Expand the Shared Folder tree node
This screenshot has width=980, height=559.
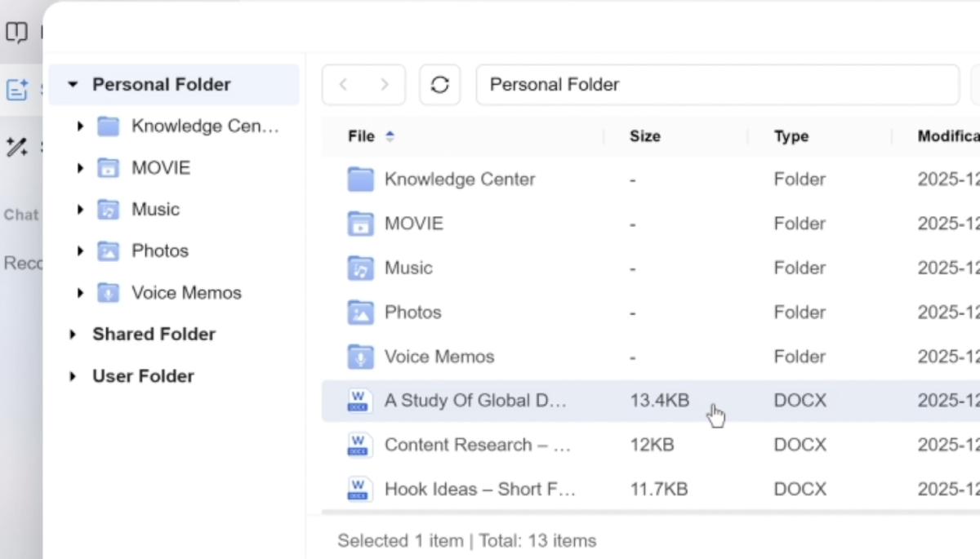pyautogui.click(x=73, y=334)
